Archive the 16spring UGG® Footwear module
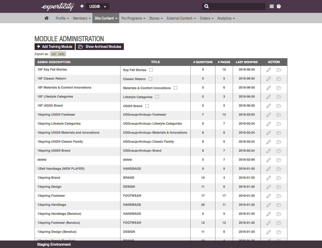The height and width of the screenshot is (248, 322). pos(279,115)
